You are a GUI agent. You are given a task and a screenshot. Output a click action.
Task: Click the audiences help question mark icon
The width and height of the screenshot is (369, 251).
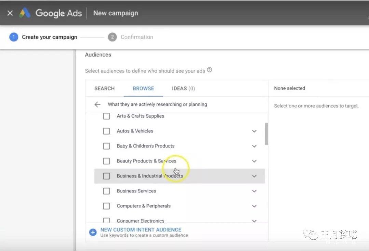(209, 70)
